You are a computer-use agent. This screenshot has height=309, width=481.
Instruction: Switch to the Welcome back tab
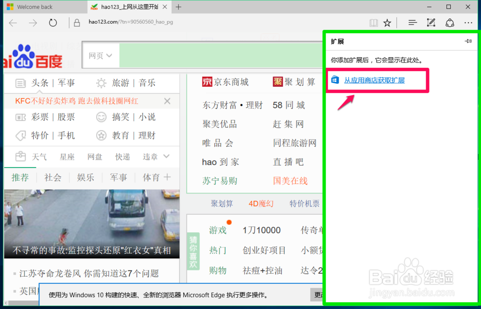(x=45, y=7)
